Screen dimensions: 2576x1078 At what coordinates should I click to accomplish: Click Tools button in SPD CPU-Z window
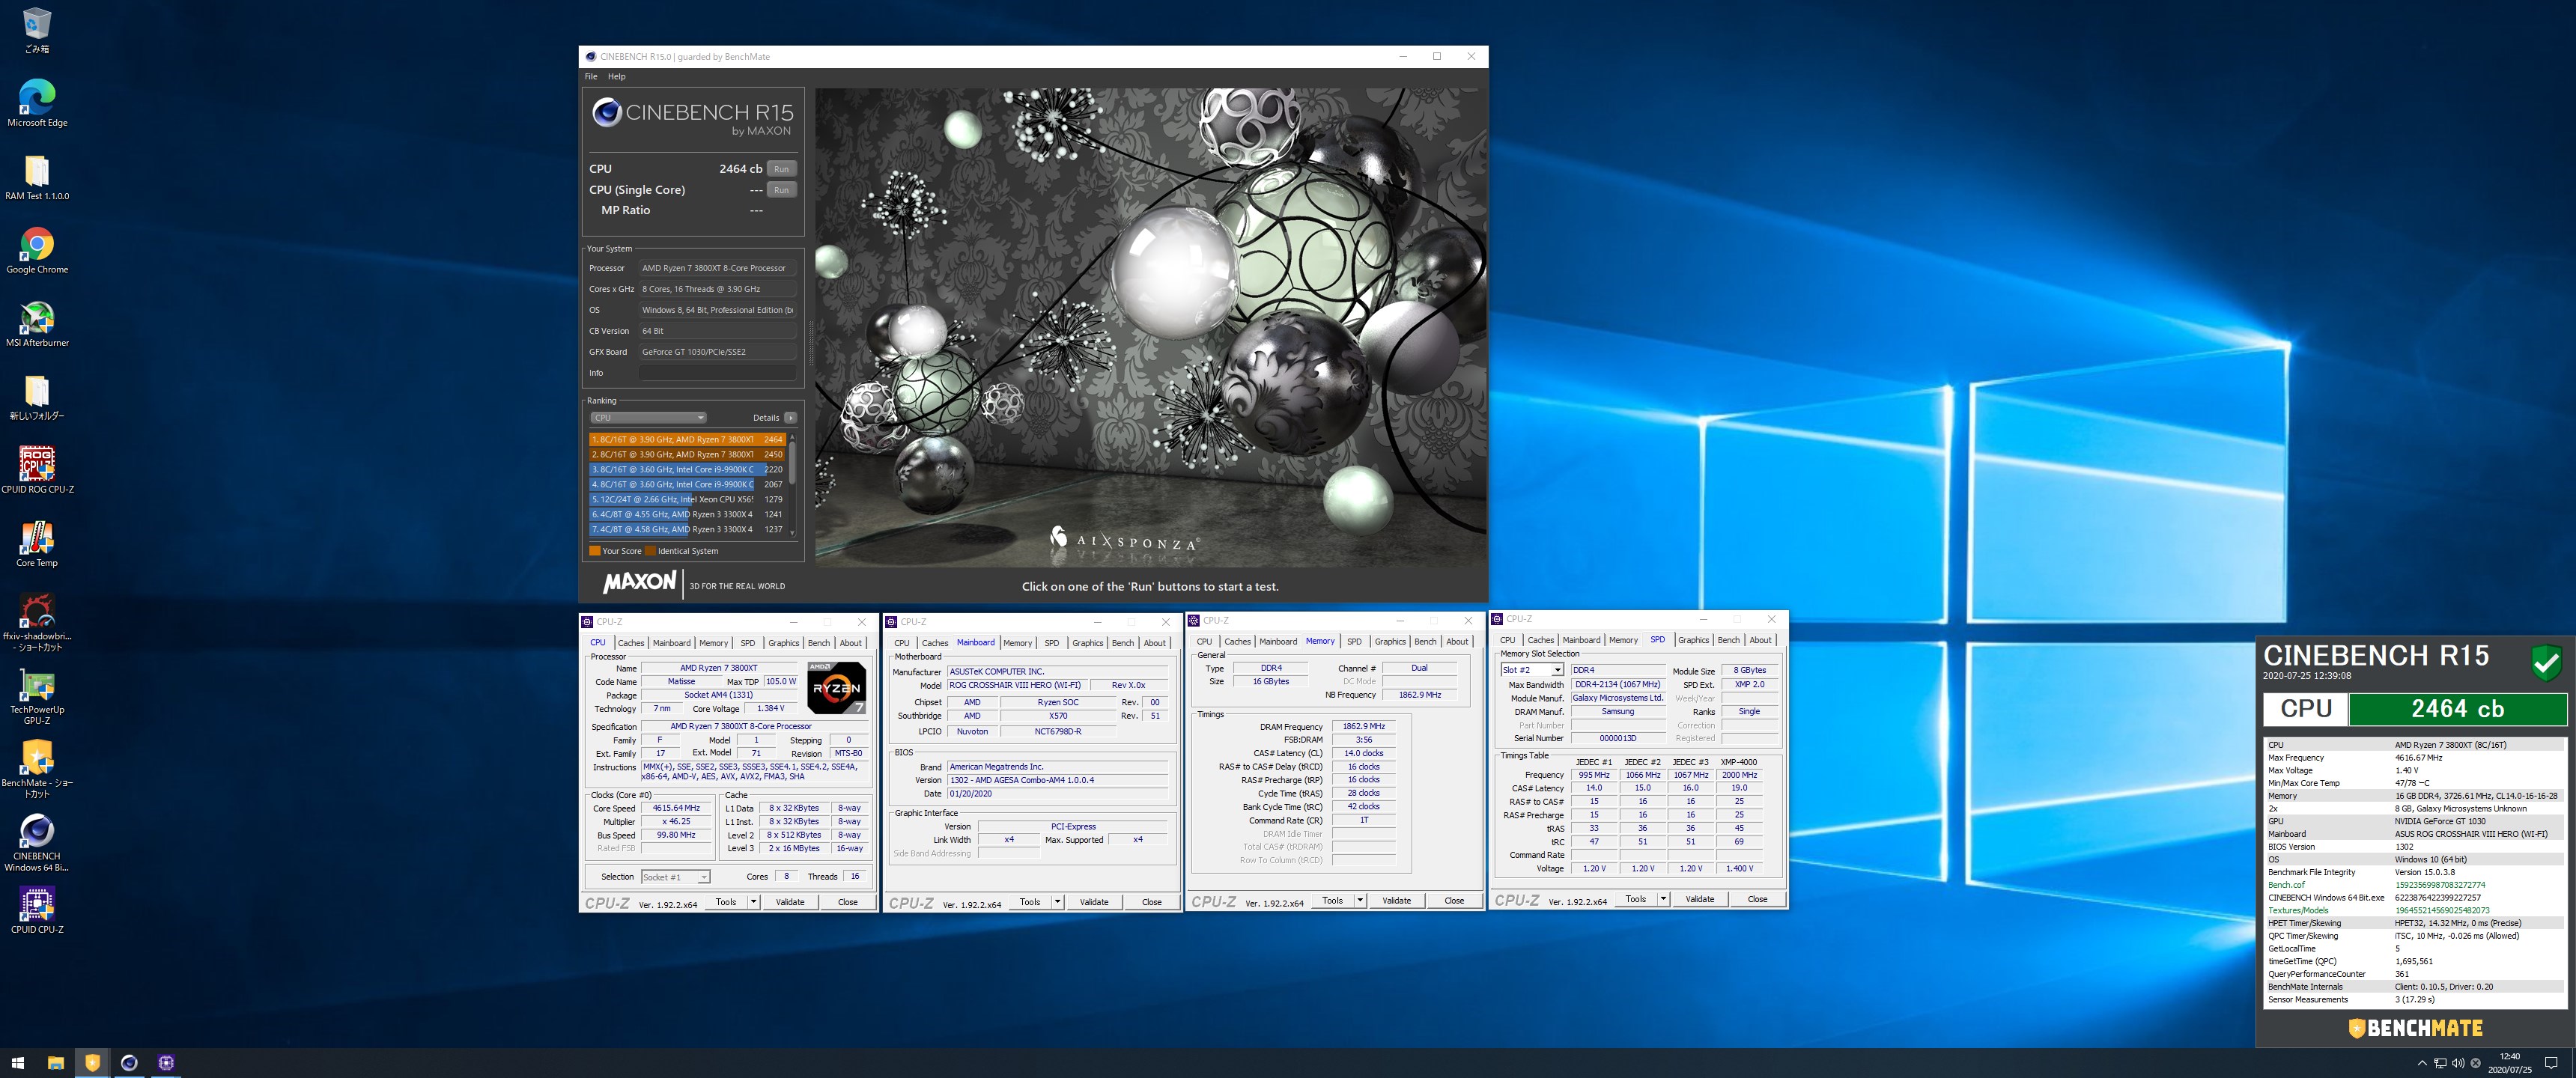click(1635, 899)
